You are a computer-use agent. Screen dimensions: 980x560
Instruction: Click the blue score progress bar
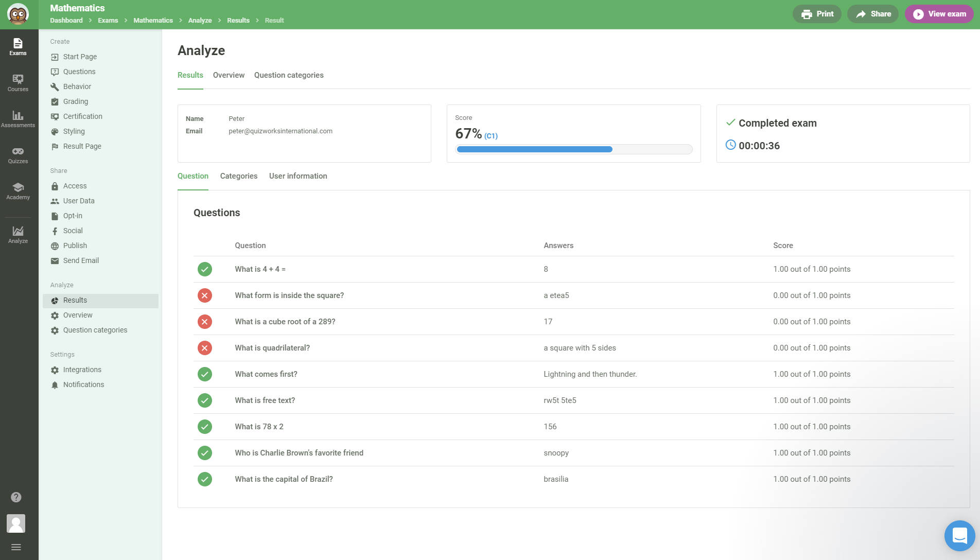534,149
